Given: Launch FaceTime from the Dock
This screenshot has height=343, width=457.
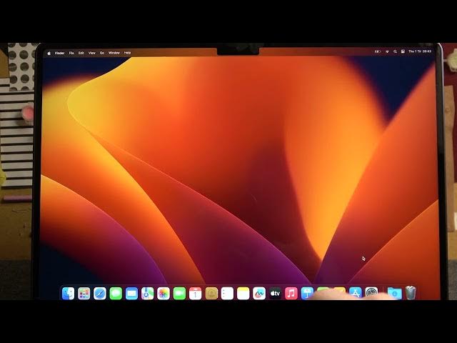Looking at the screenshot, I should tap(179, 294).
